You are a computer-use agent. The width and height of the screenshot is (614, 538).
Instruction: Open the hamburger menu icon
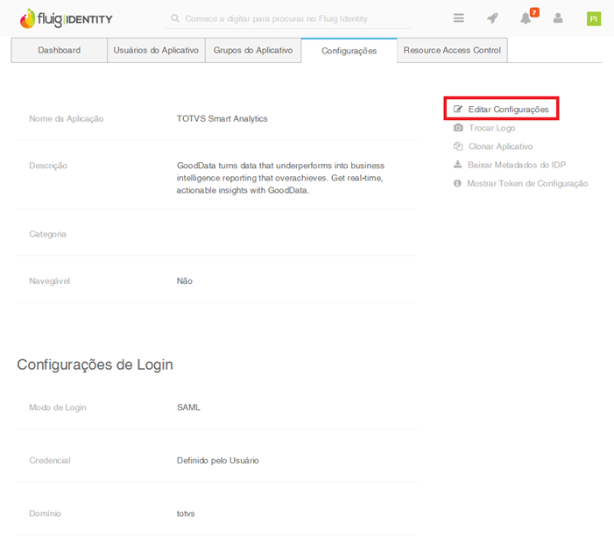click(459, 18)
